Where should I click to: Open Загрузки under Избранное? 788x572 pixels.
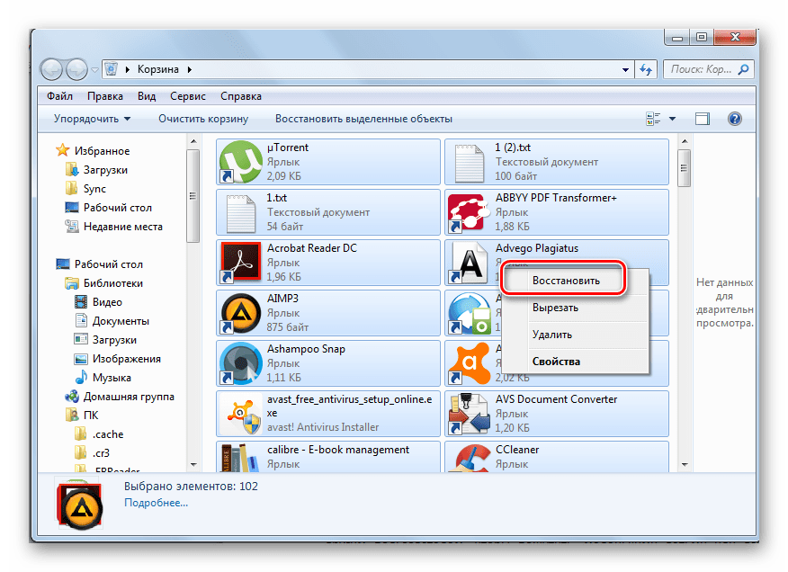click(105, 170)
